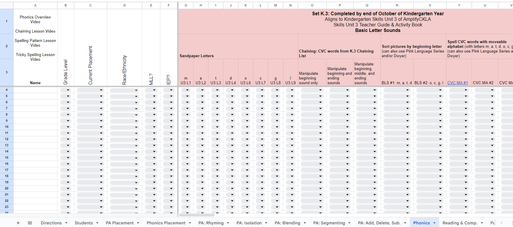The height and width of the screenshot is (227, 513).
Task: Open Current Placement dropdown in row 6
Action: pyautogui.click(x=101, y=102)
